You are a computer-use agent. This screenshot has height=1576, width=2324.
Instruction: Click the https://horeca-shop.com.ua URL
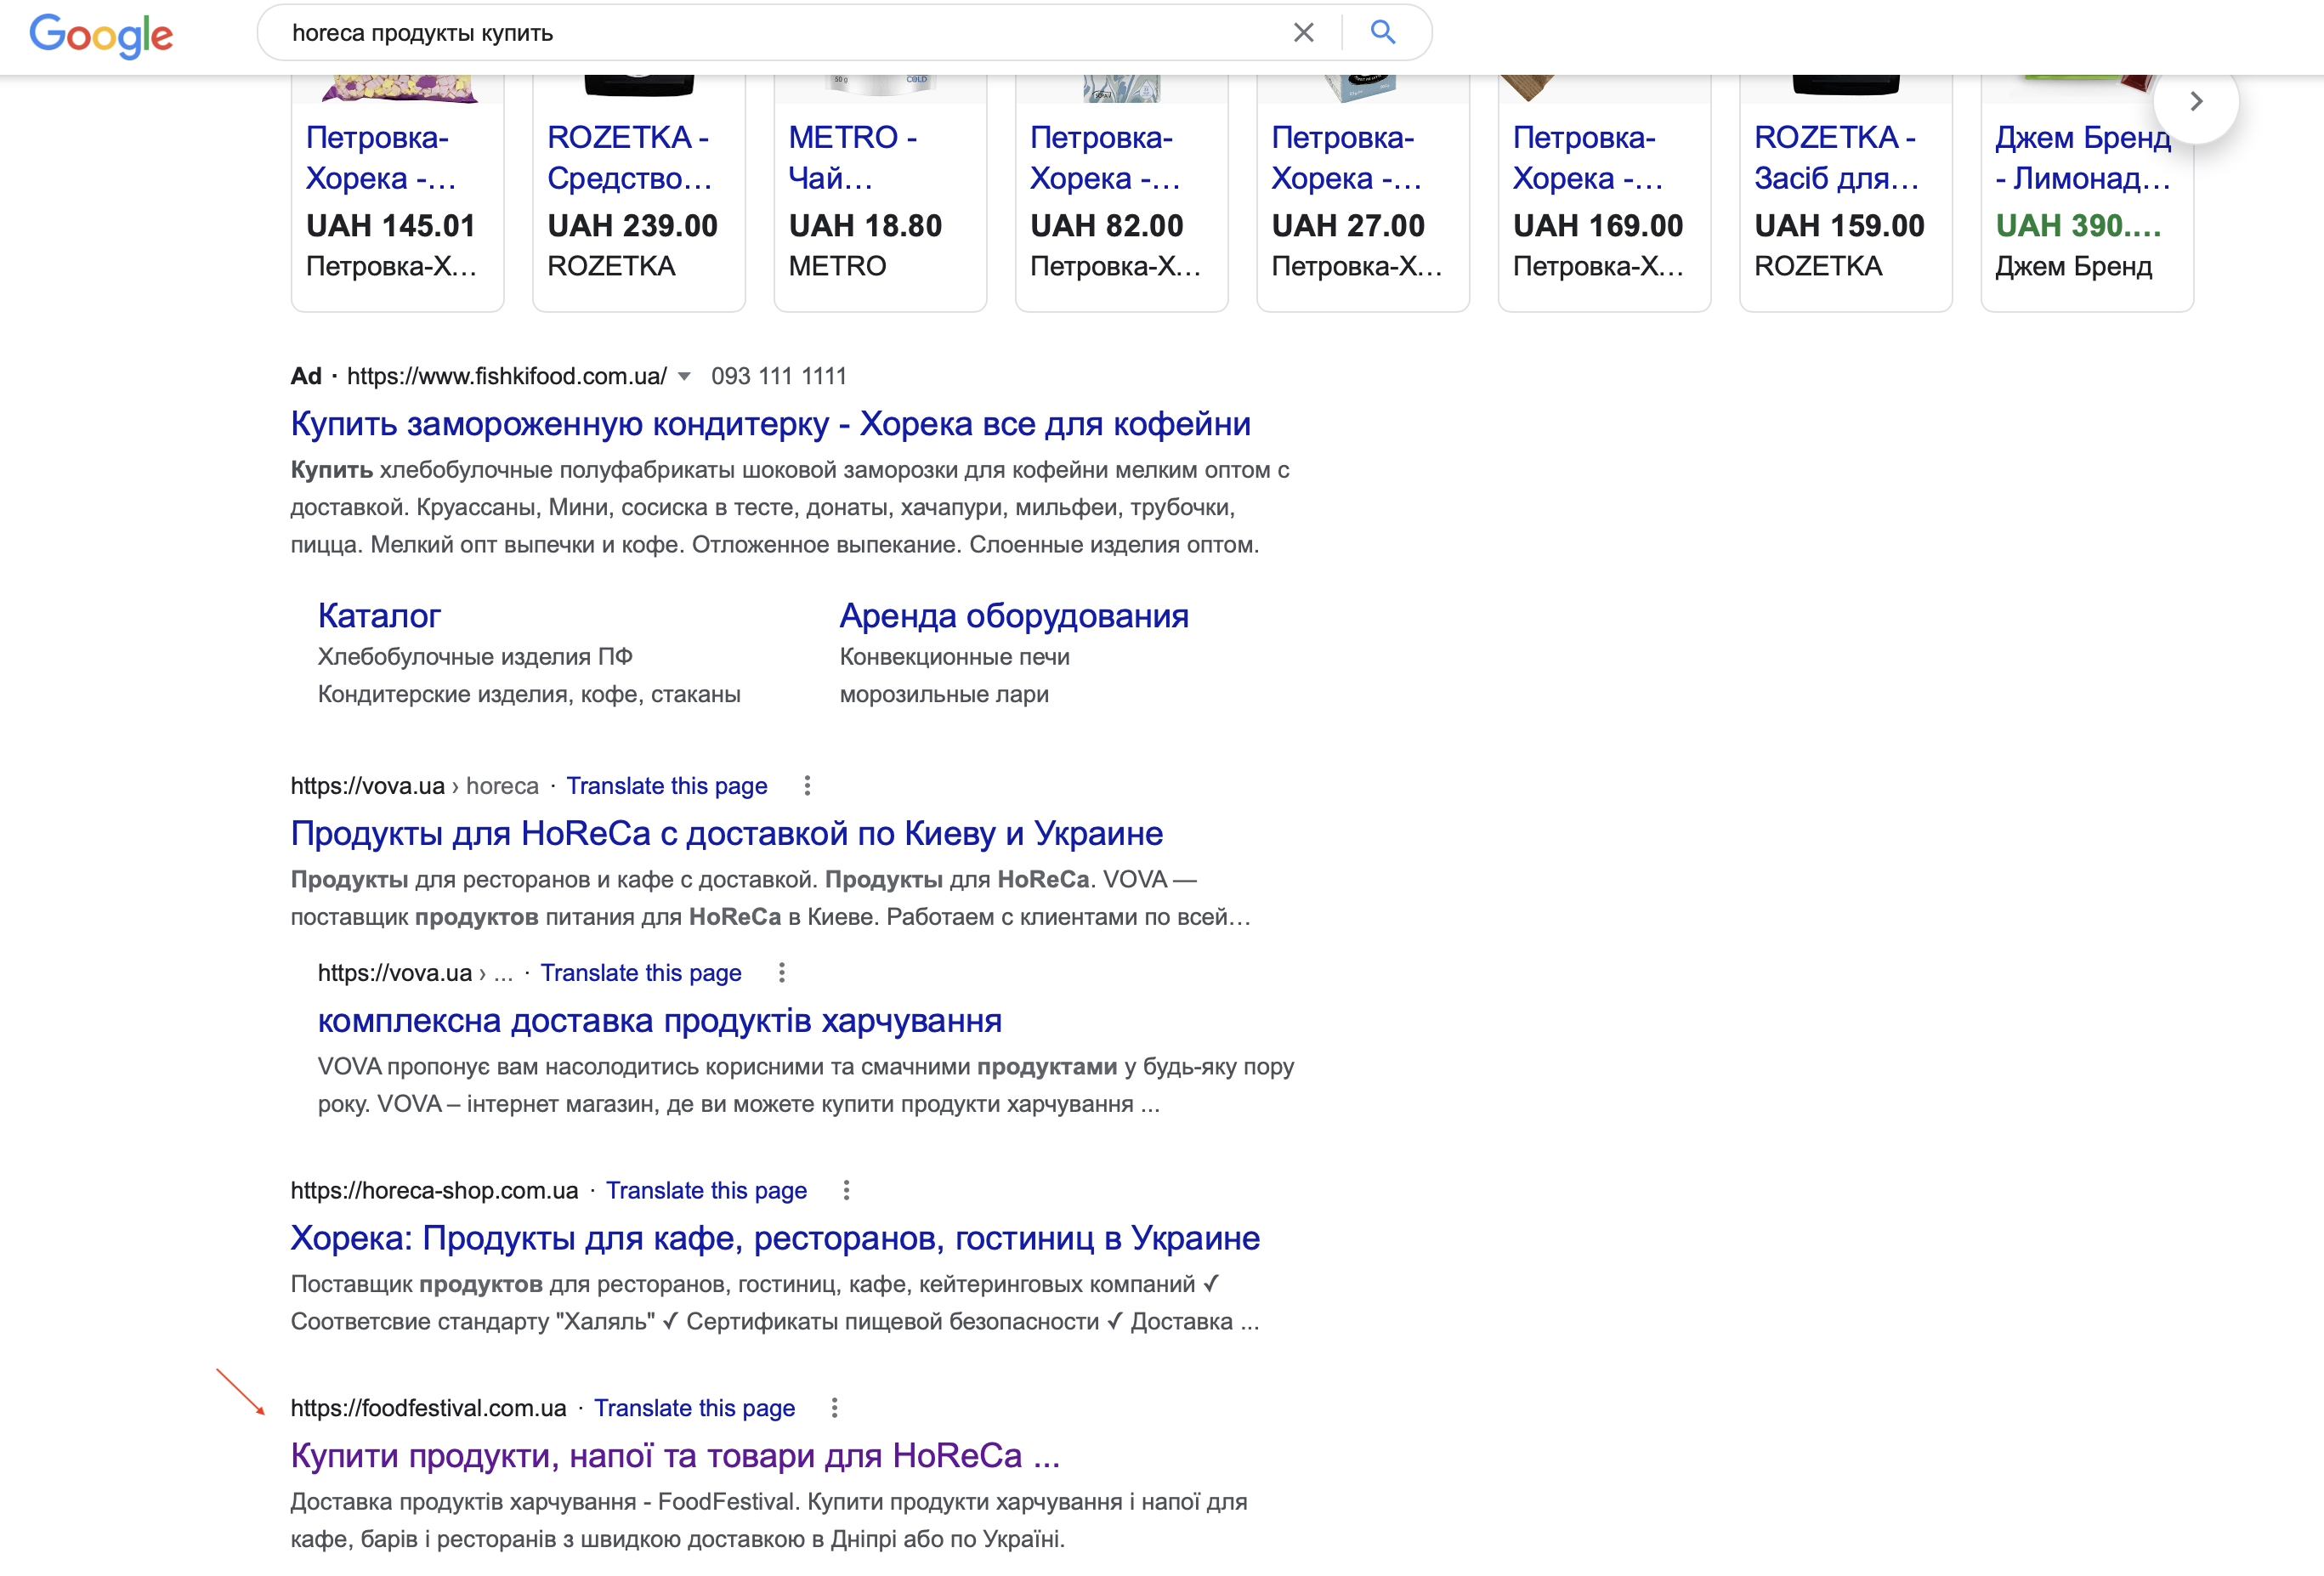tap(434, 1191)
